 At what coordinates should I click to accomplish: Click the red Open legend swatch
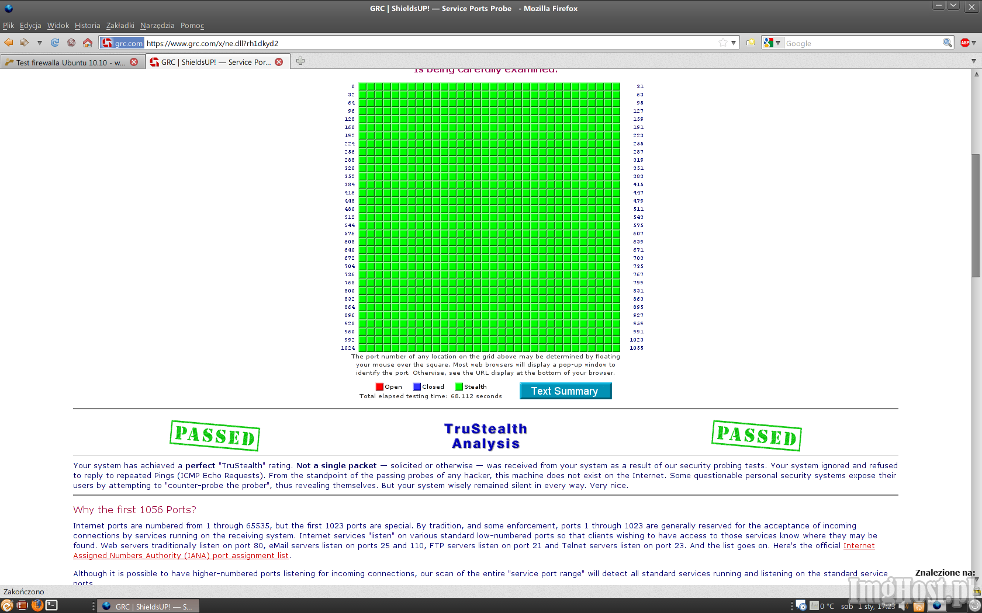[x=379, y=386]
